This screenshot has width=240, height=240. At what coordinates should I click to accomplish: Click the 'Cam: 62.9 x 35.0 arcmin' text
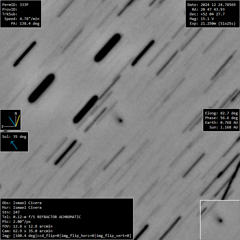pos(27,231)
